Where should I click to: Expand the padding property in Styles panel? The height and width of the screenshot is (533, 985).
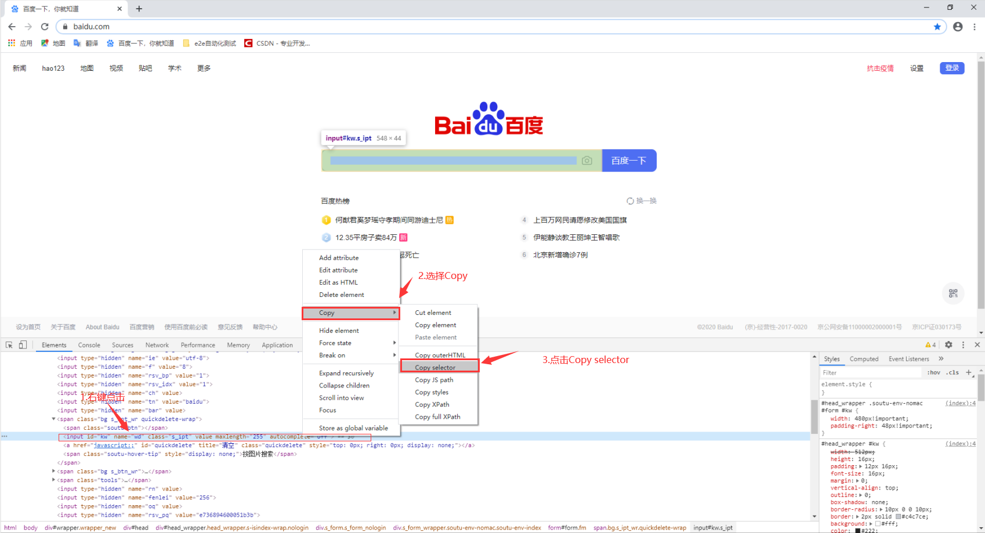click(861, 466)
